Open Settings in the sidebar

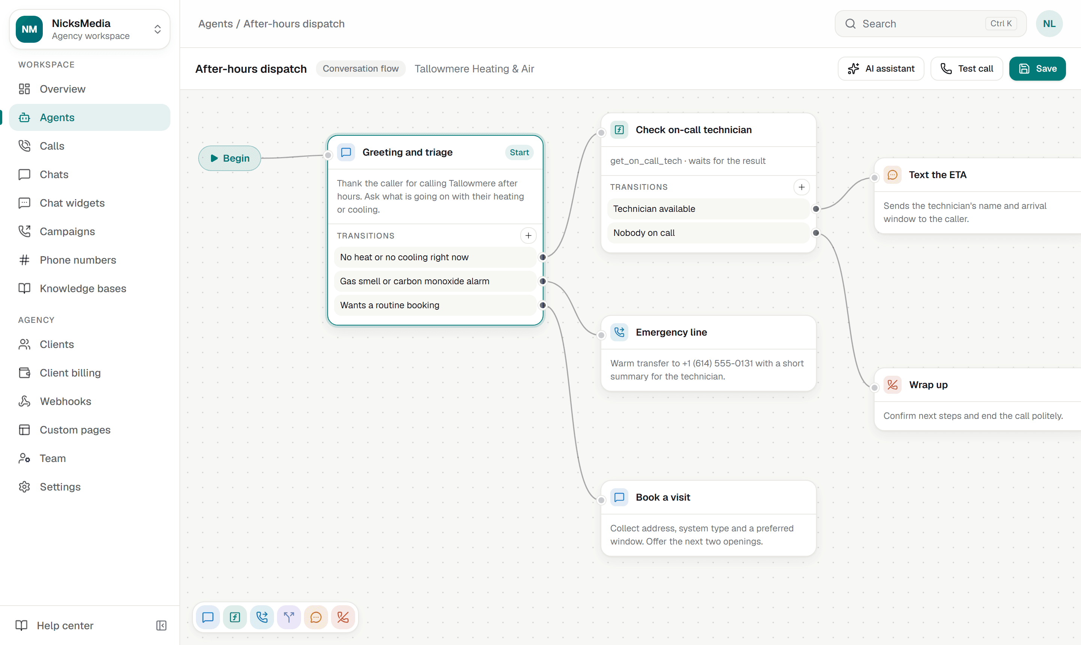(90, 486)
